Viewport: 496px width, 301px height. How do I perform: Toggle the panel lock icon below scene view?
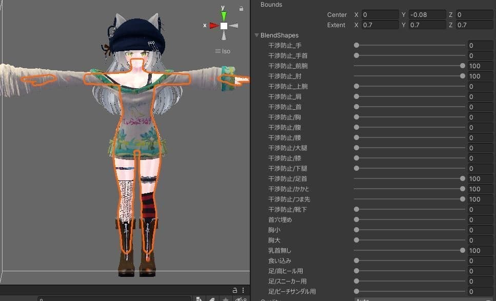(x=235, y=290)
